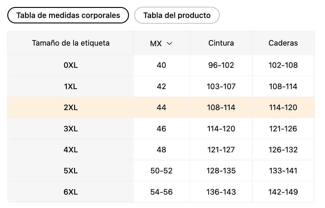Select Tabla de medidas corporales tab
The height and width of the screenshot is (208, 325).
point(68,15)
